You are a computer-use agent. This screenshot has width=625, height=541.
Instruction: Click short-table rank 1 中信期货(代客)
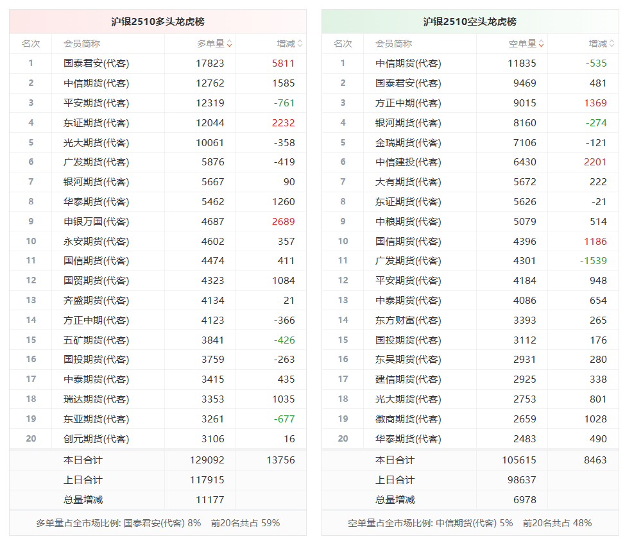tap(409, 63)
